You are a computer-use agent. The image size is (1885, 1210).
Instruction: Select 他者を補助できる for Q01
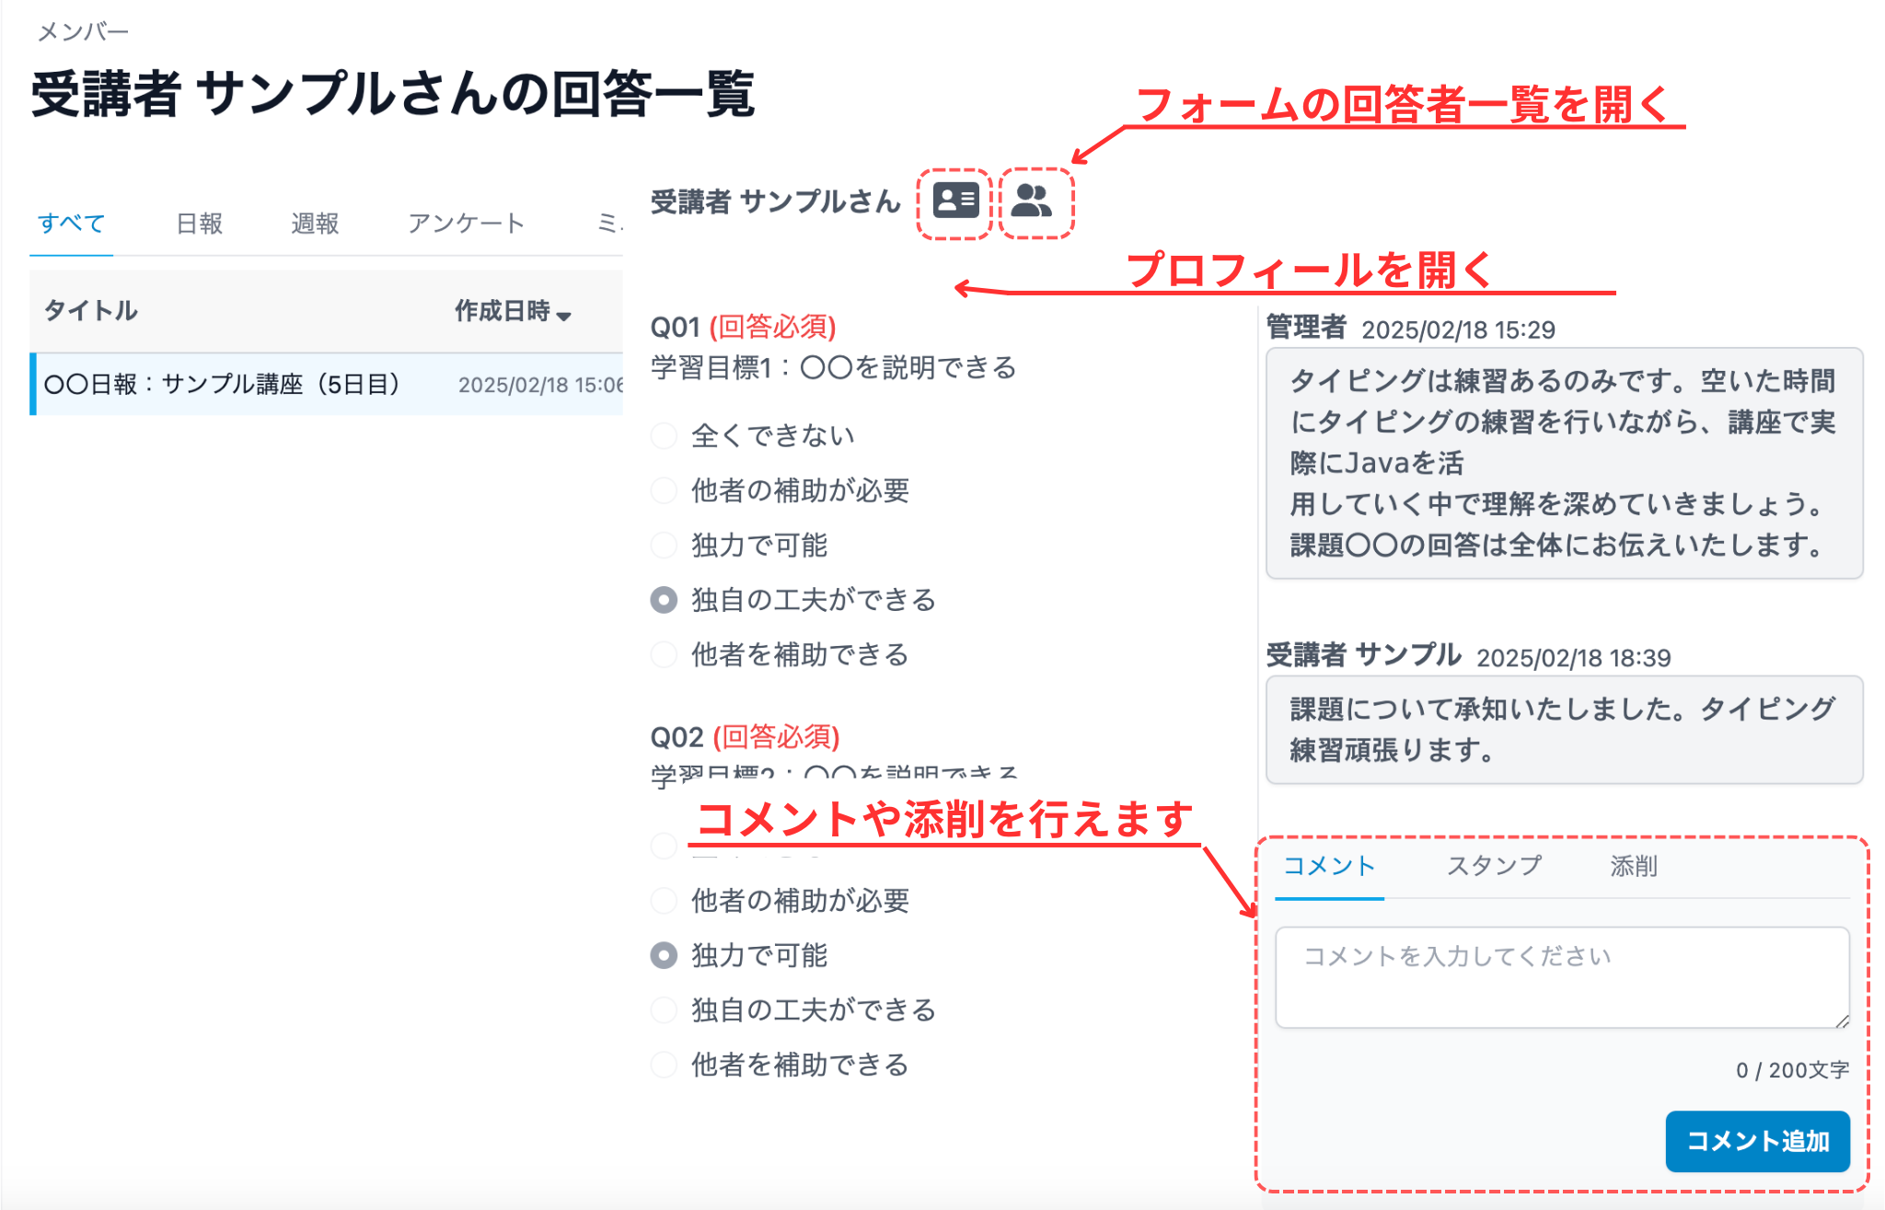coord(663,654)
